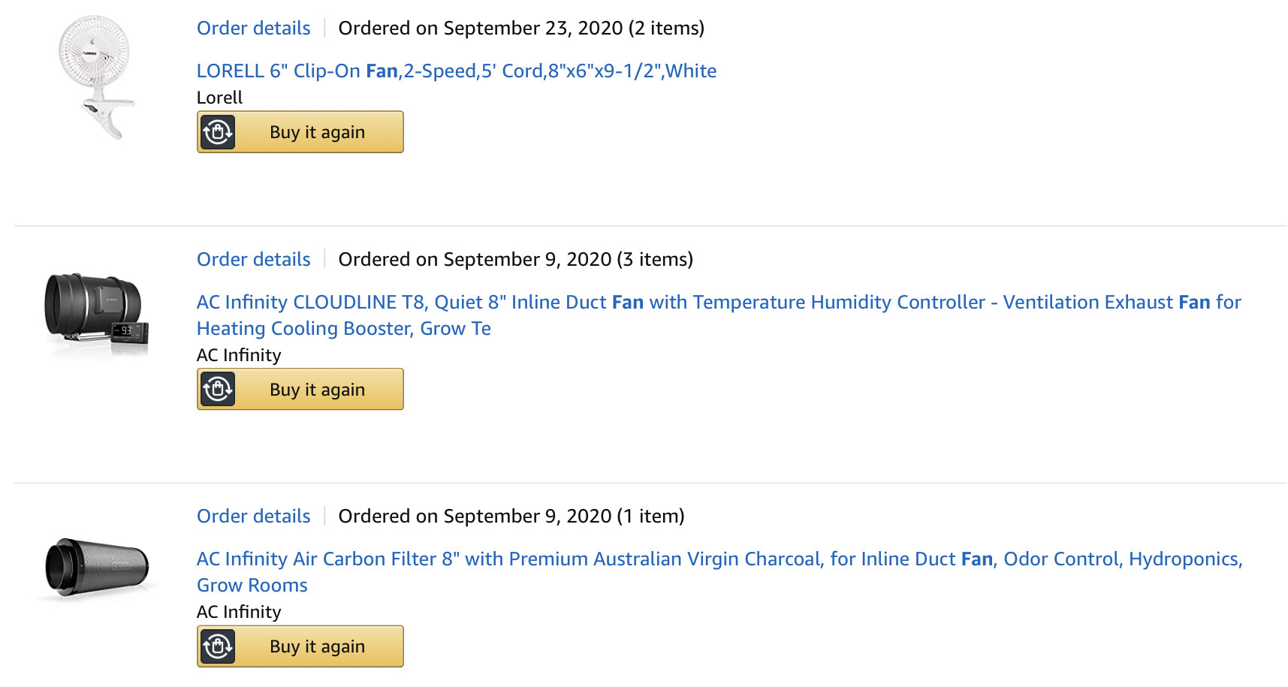Click the white clip-on fan thumbnail
Image resolution: width=1288 pixels, height=687 pixels.
98,77
